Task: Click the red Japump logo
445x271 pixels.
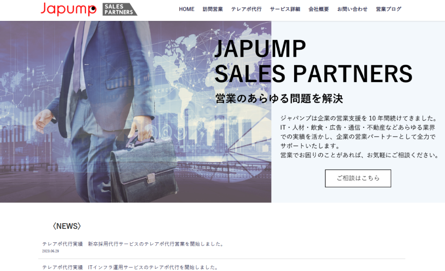Action: coord(68,9)
